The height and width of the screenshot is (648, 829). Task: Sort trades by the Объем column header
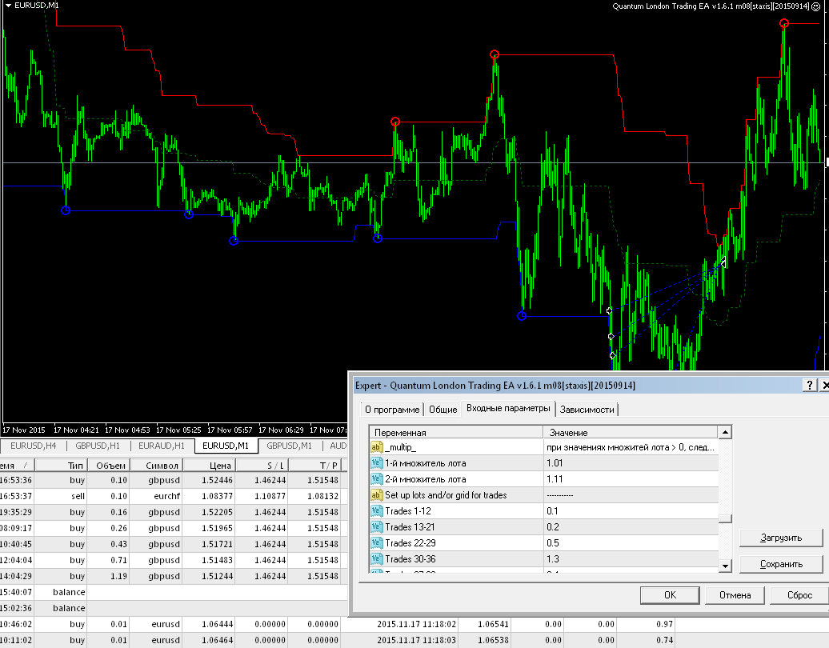[x=109, y=465]
